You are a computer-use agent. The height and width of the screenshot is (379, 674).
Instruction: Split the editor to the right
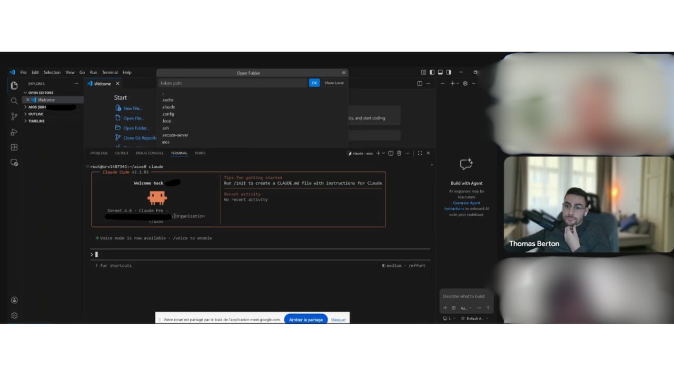coord(420,83)
